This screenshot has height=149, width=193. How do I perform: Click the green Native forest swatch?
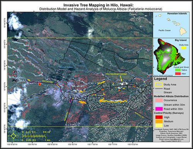178,70
